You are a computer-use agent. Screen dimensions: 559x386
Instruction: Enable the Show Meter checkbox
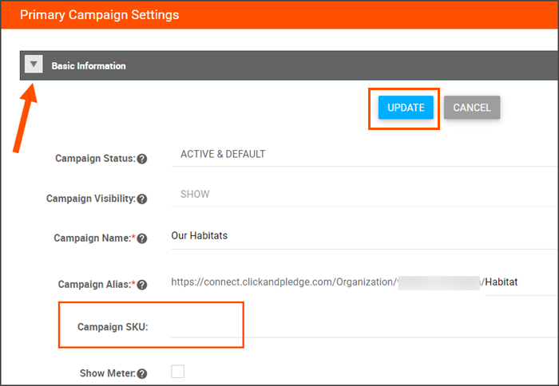pos(178,371)
